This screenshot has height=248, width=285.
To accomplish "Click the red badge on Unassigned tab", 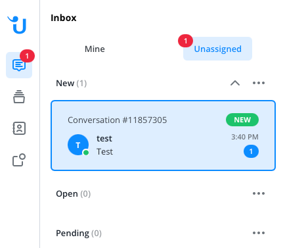I will click(x=185, y=41).
